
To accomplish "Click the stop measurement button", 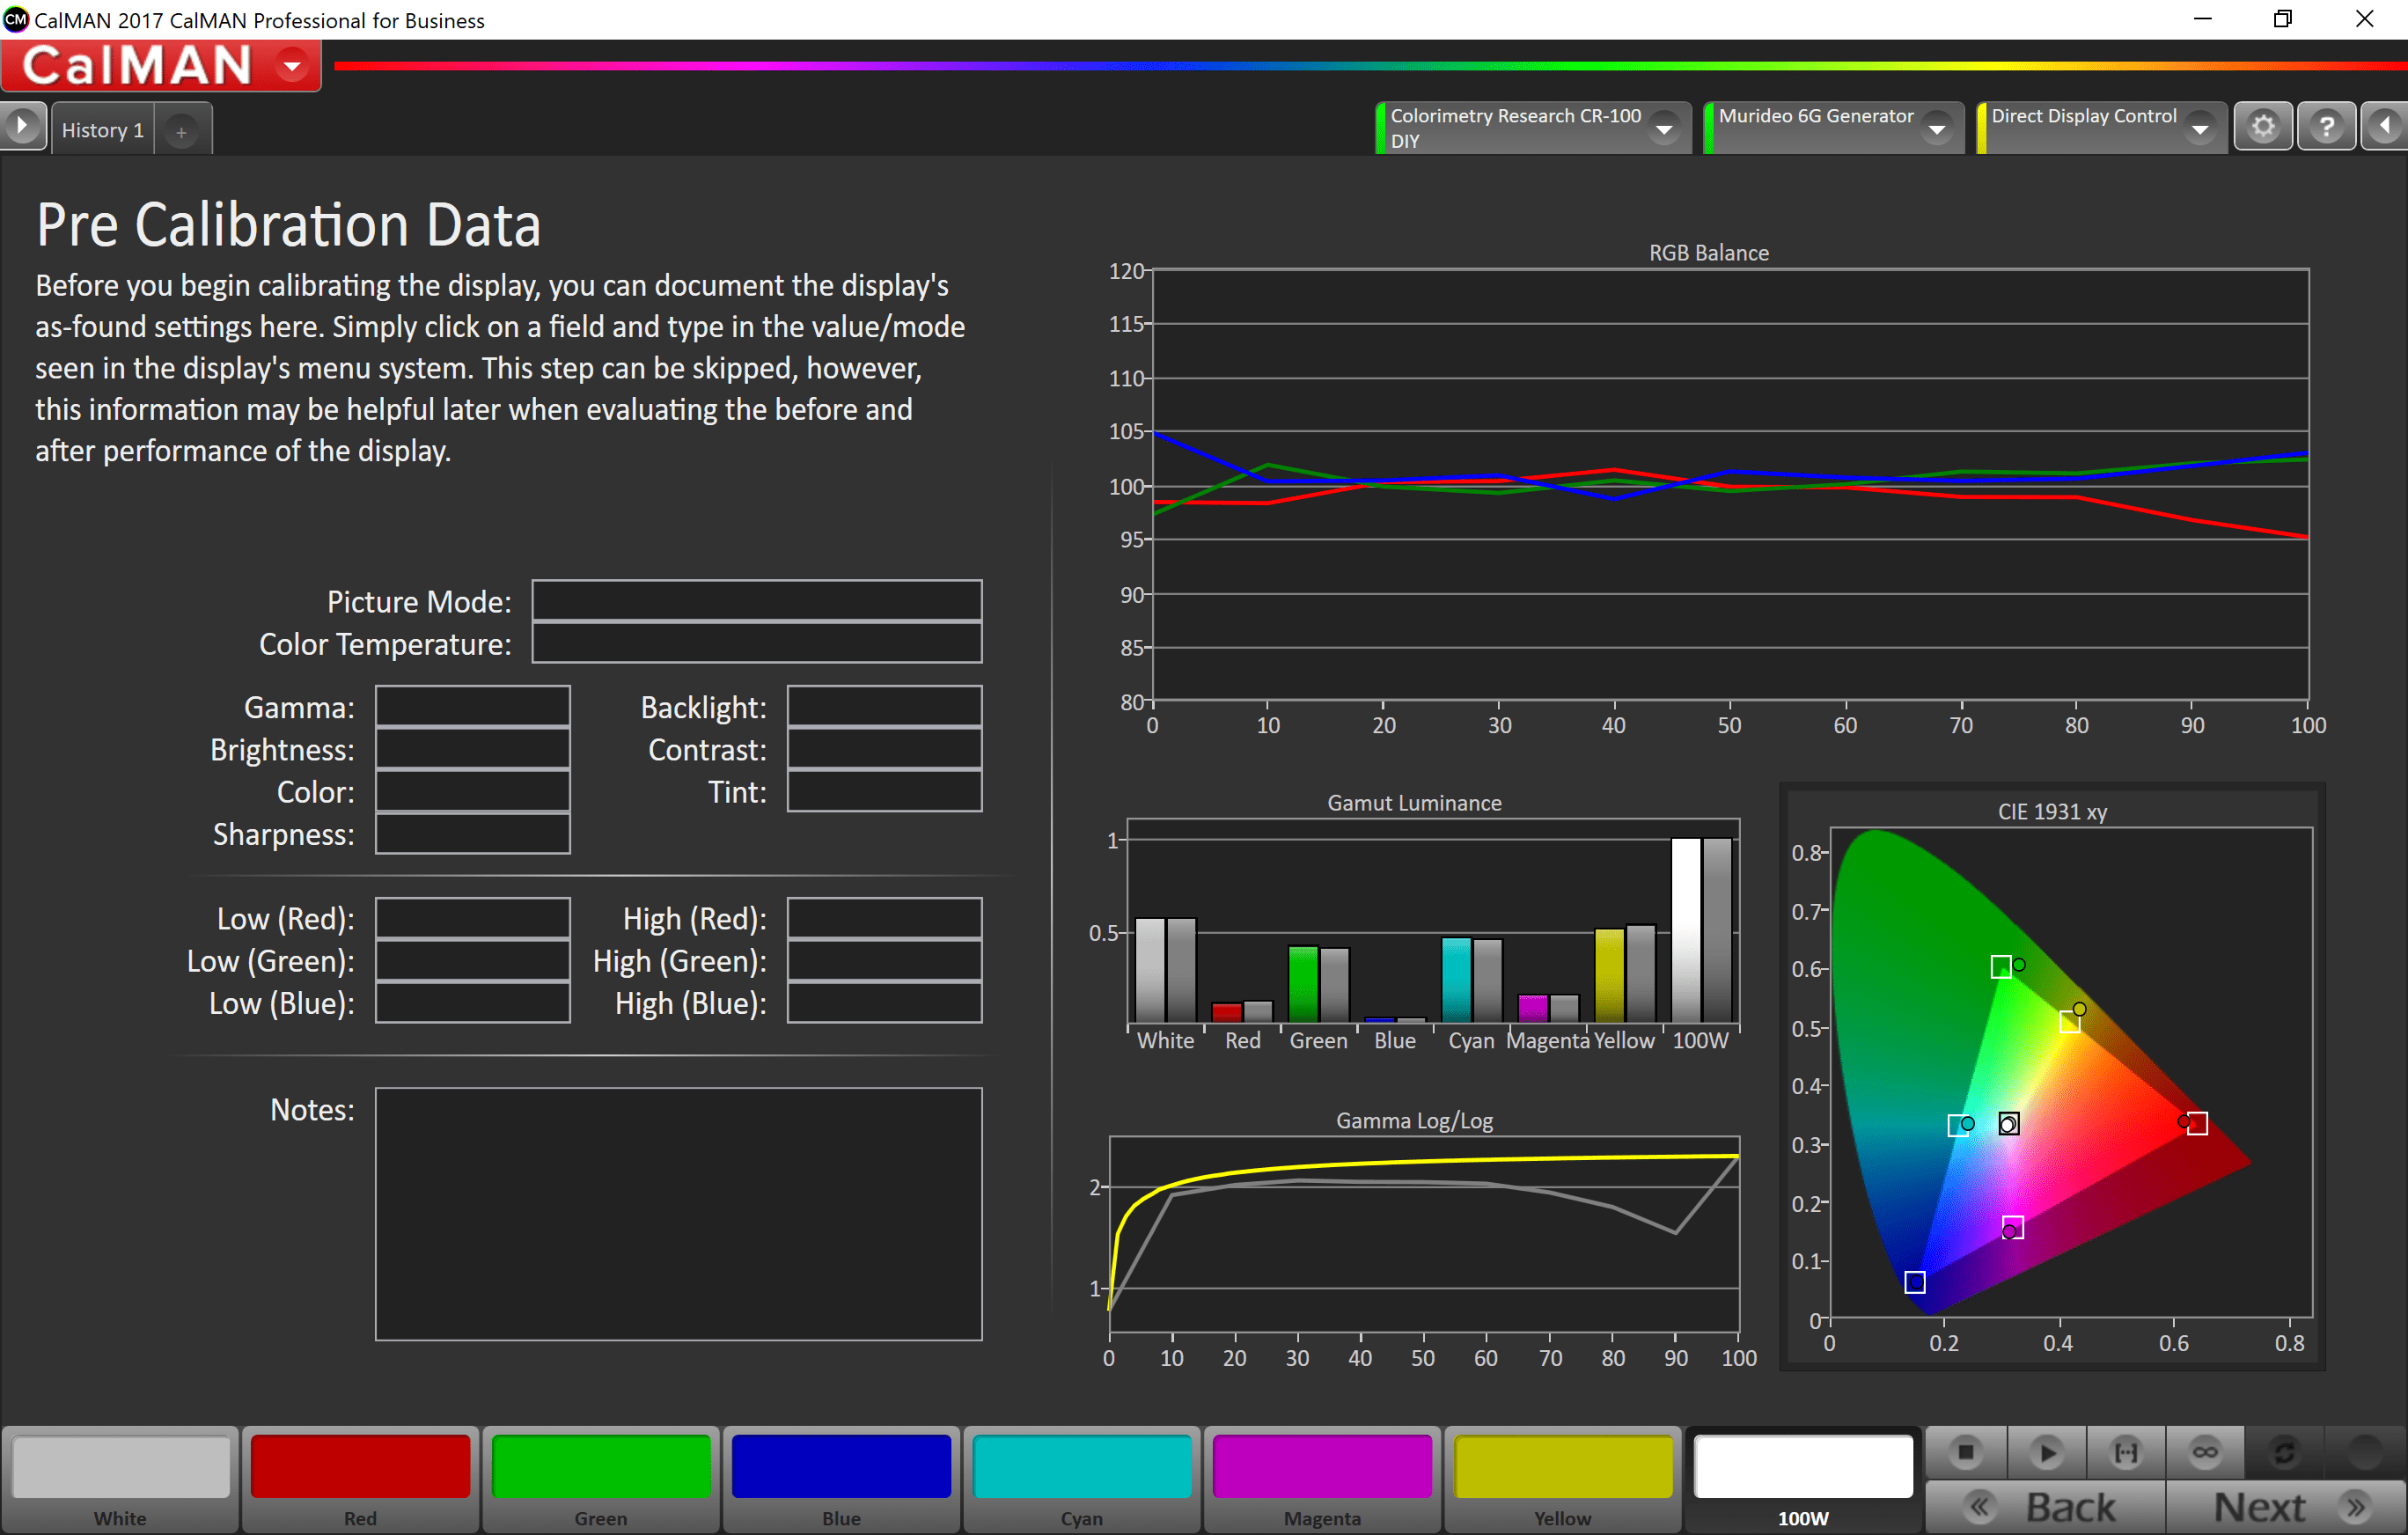I will pos(1965,1452).
